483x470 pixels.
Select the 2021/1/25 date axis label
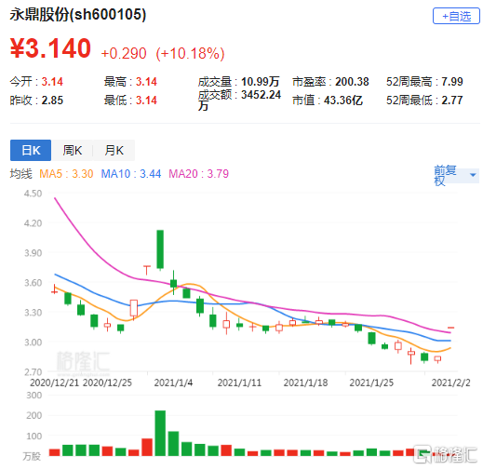(x=371, y=383)
